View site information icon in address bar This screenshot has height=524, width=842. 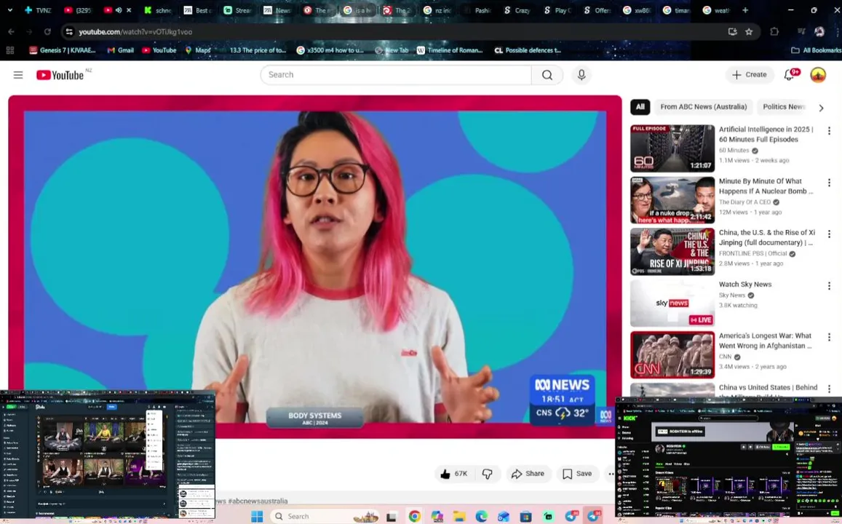(x=68, y=32)
